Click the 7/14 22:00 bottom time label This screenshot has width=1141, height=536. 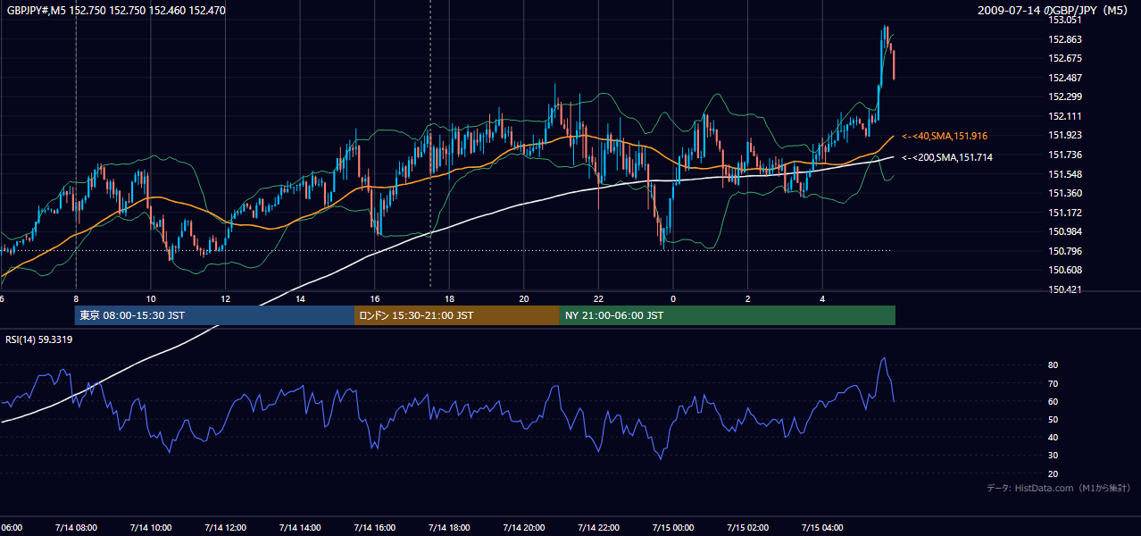tap(598, 527)
